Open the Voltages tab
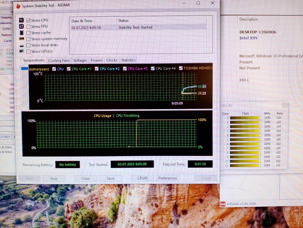This screenshot has width=303, height=228. tap(80, 61)
